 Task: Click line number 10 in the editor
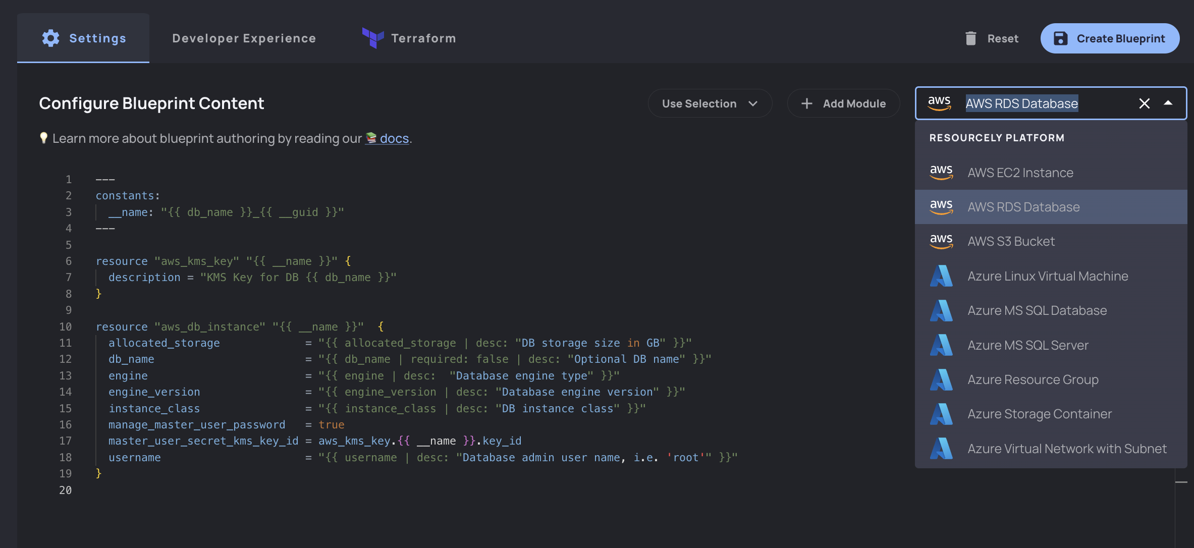pos(66,326)
